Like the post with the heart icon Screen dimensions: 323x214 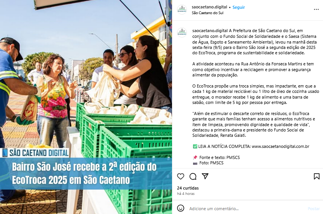tap(180, 176)
